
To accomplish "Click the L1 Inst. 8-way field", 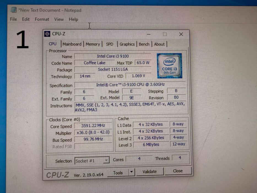I will coord(178,130).
